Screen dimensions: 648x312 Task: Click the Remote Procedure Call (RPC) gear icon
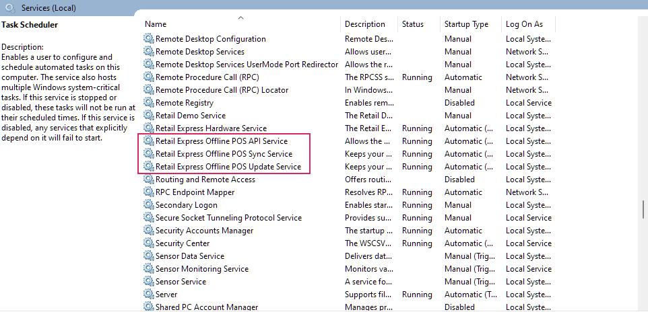[148, 77]
